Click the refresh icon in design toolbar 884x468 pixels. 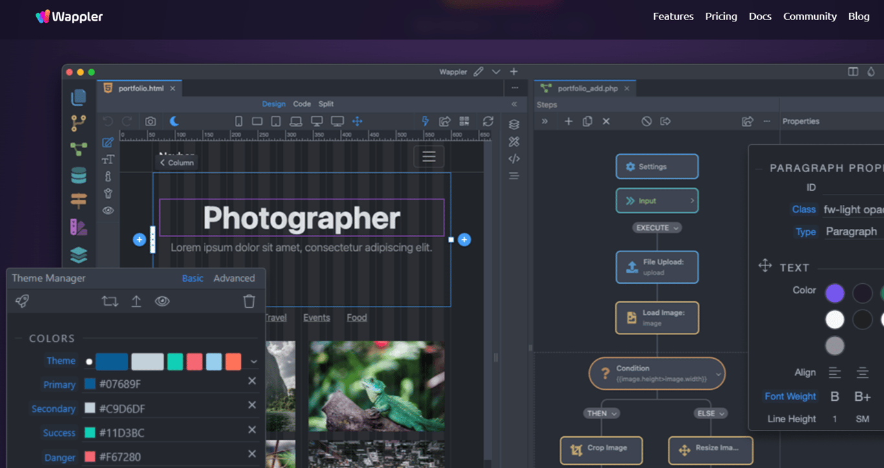(488, 121)
